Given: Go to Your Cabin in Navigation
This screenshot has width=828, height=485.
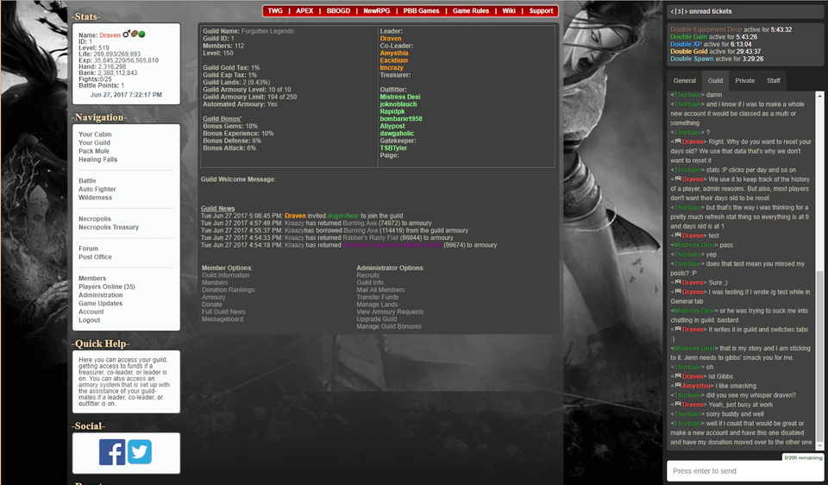Looking at the screenshot, I should pos(96,135).
